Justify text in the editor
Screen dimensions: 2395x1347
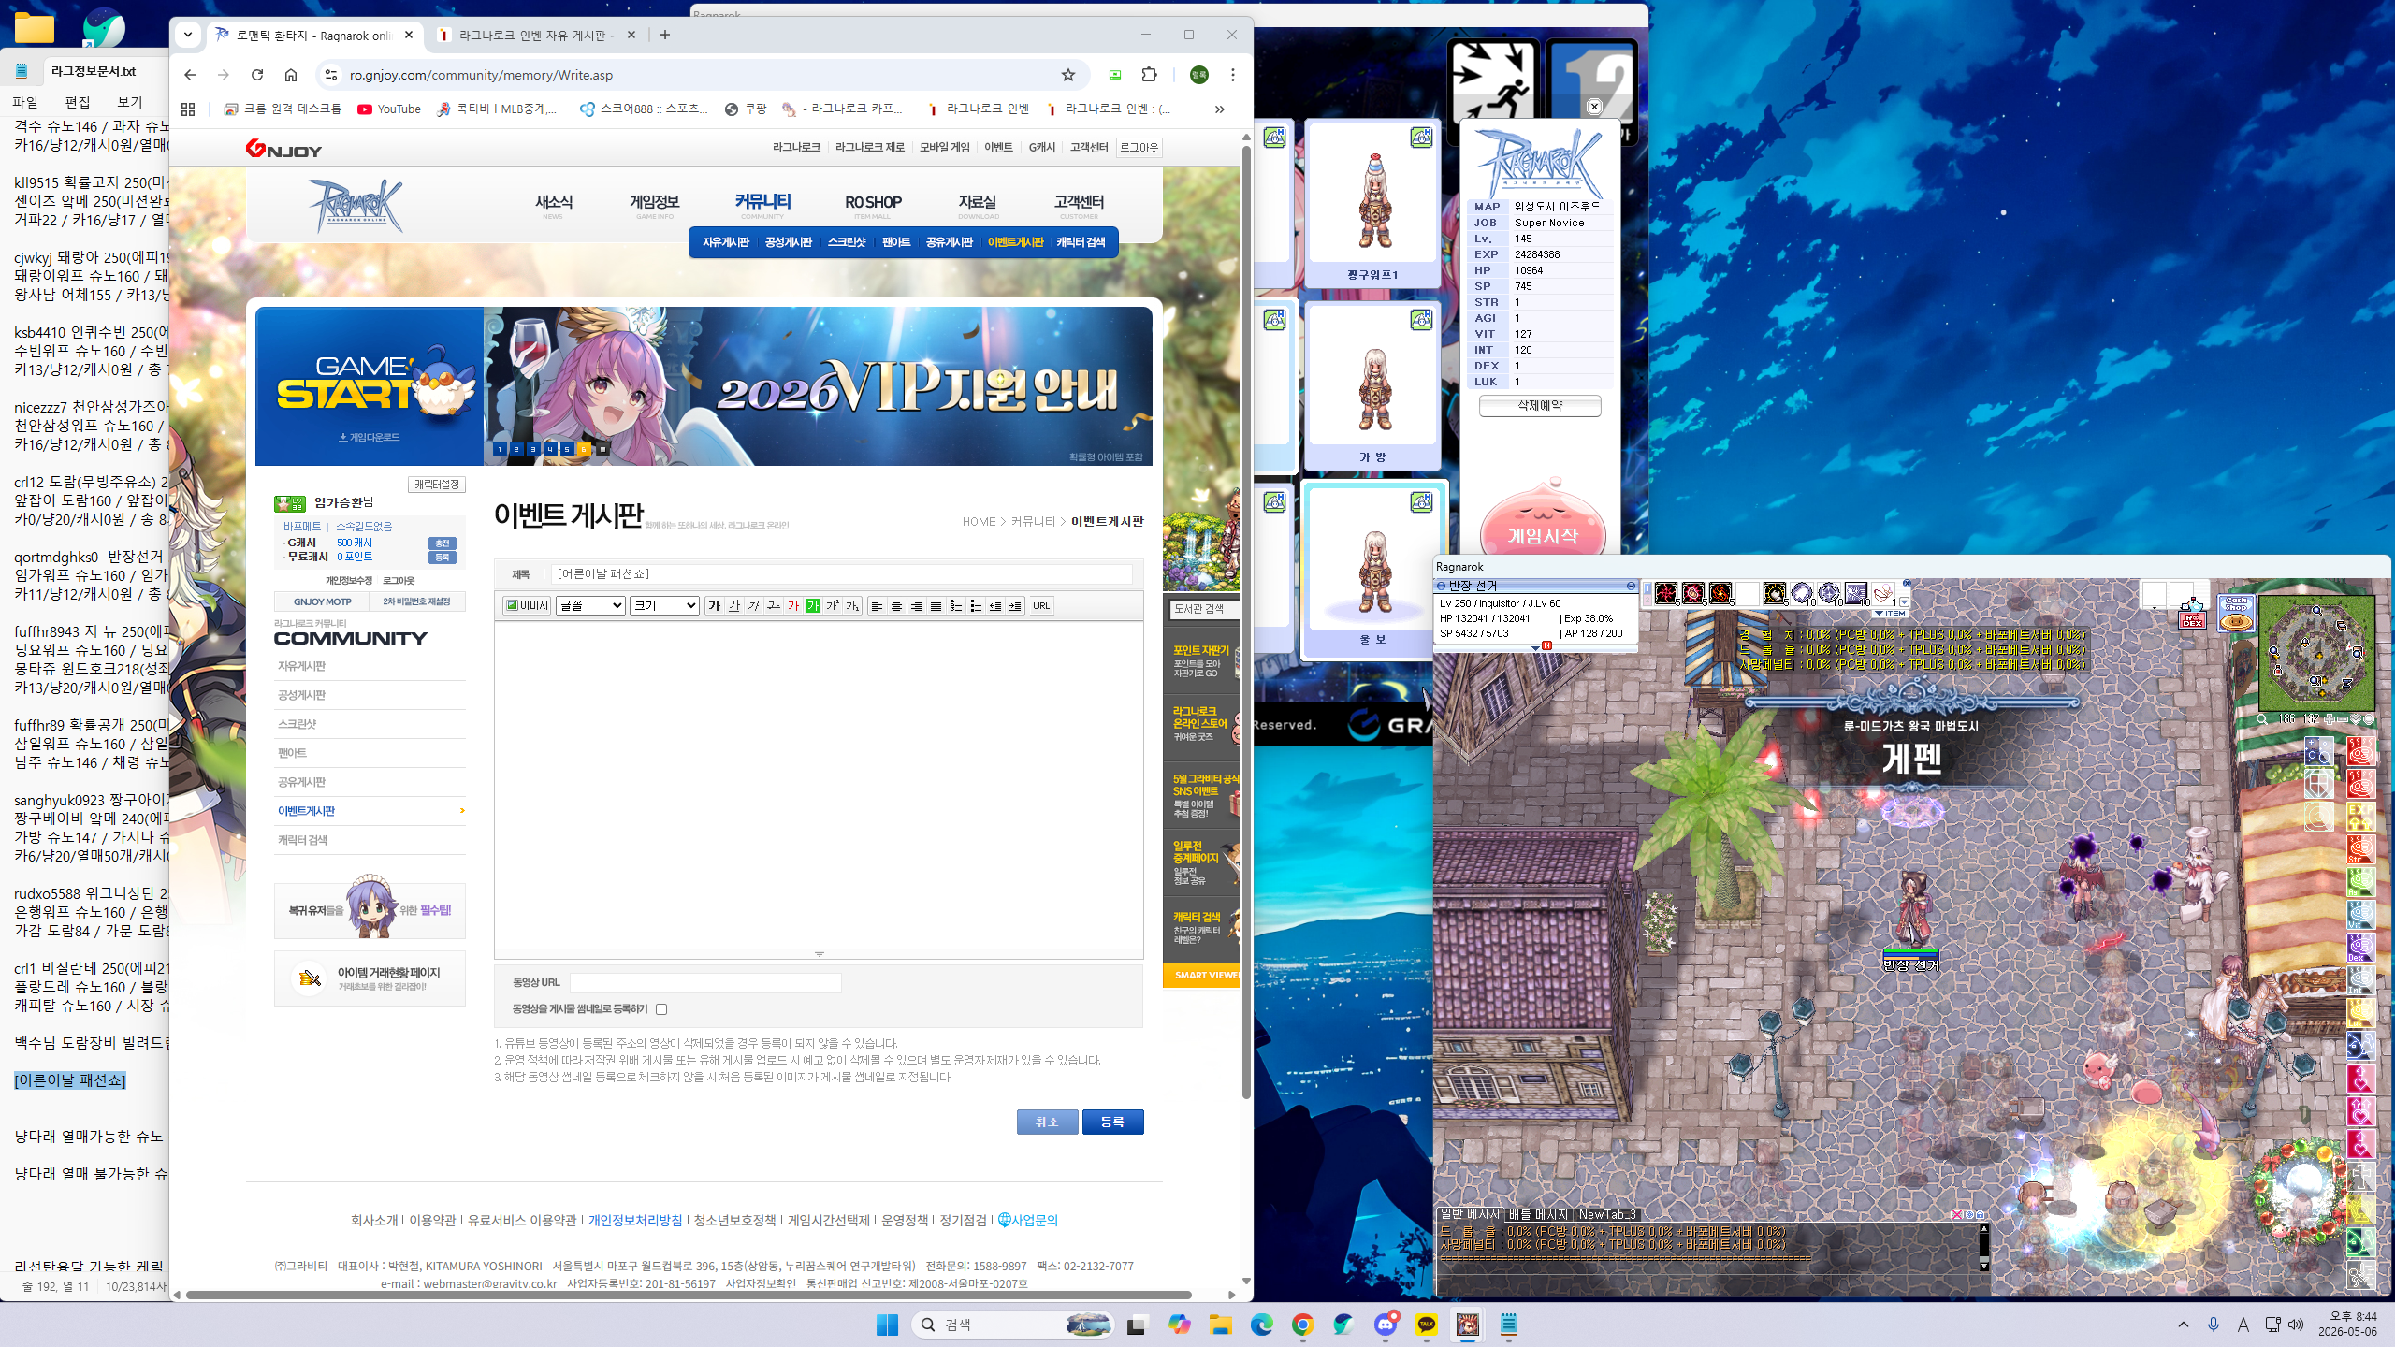[x=936, y=605]
